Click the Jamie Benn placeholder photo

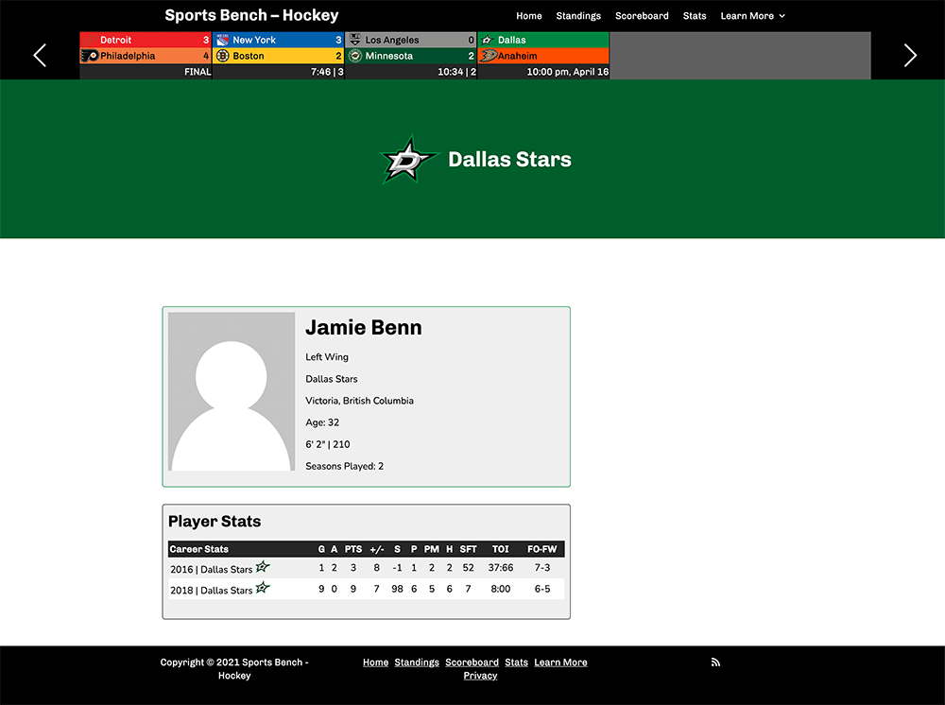point(232,391)
